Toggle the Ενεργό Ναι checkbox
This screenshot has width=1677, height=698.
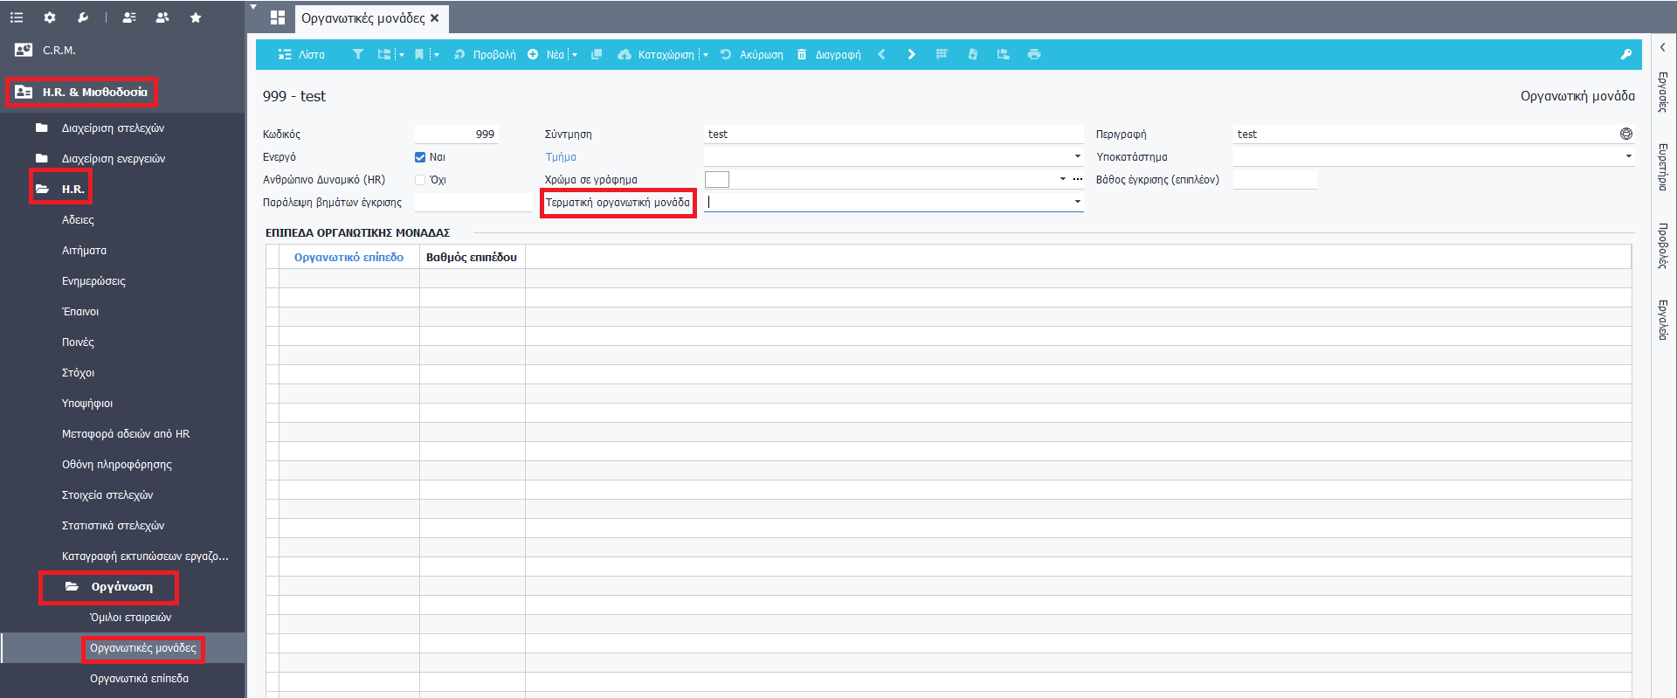[420, 157]
